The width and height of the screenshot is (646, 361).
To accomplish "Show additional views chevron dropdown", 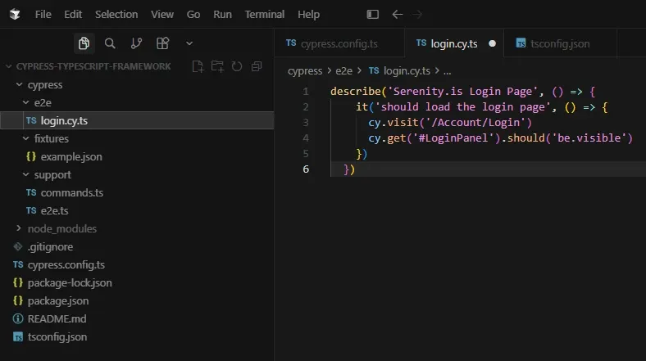I will pos(189,43).
